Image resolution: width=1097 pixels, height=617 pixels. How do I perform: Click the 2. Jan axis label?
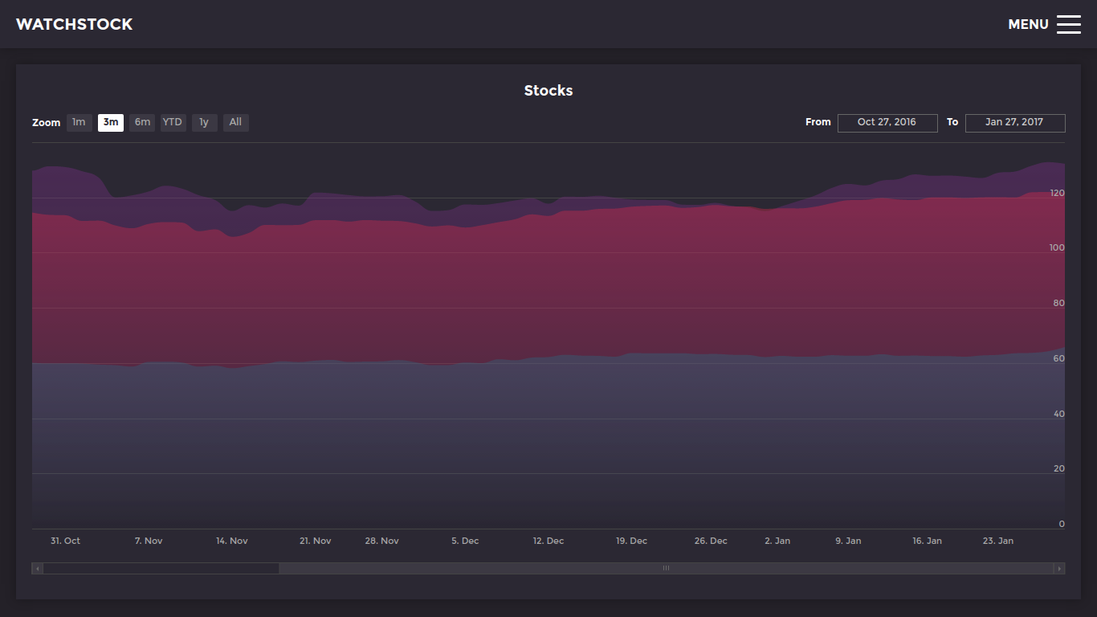pyautogui.click(x=777, y=541)
